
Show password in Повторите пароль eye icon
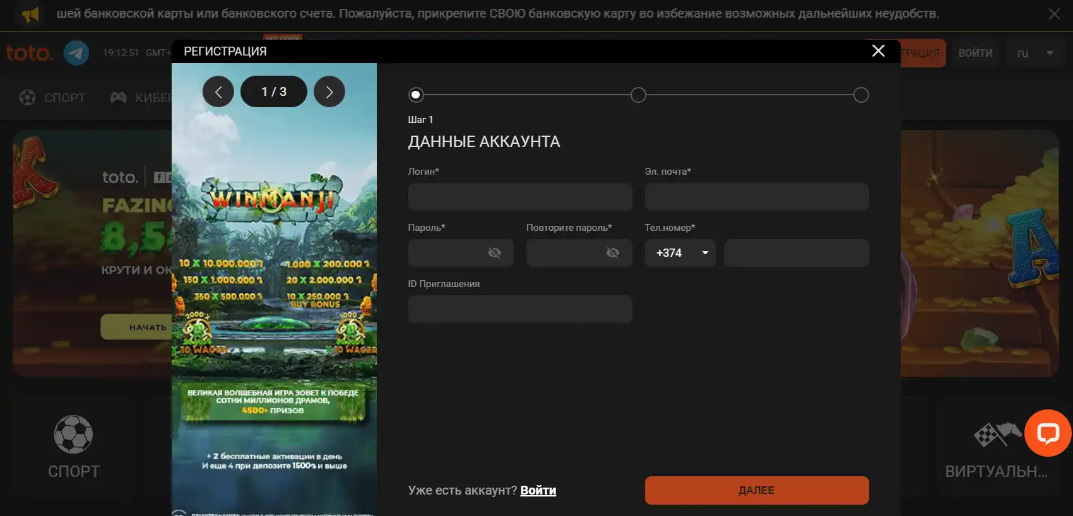(x=613, y=253)
